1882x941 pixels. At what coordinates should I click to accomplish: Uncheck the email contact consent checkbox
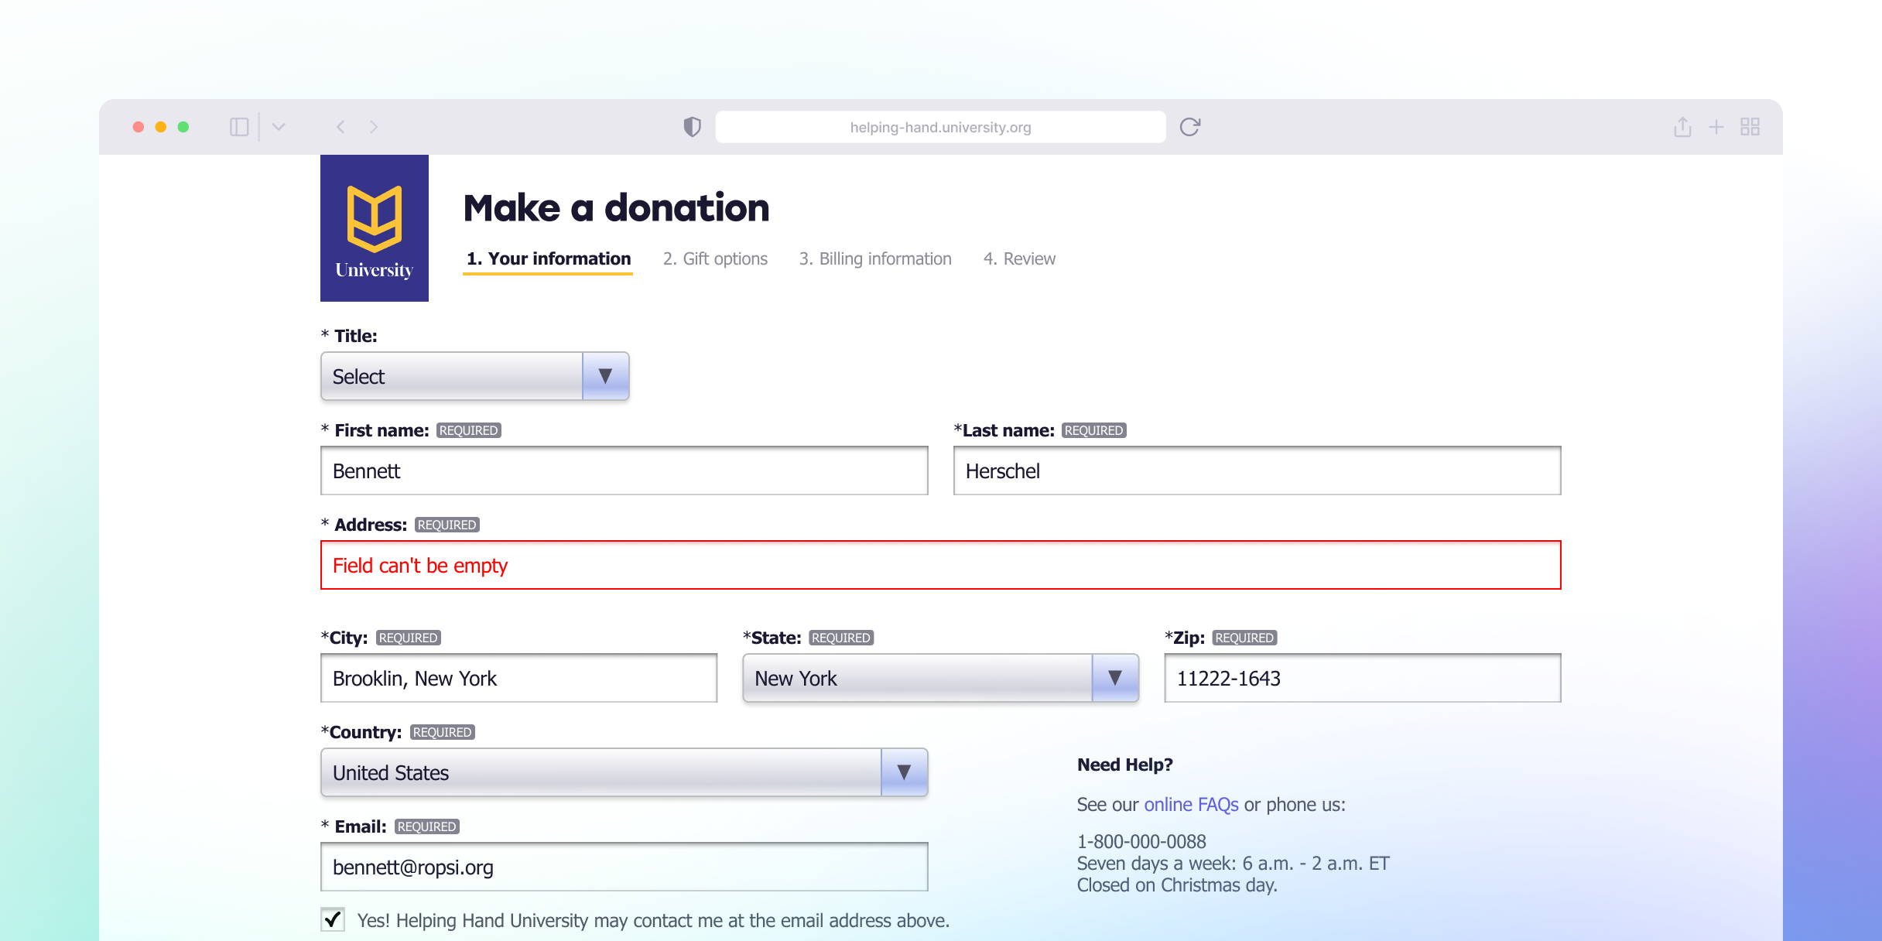click(332, 920)
